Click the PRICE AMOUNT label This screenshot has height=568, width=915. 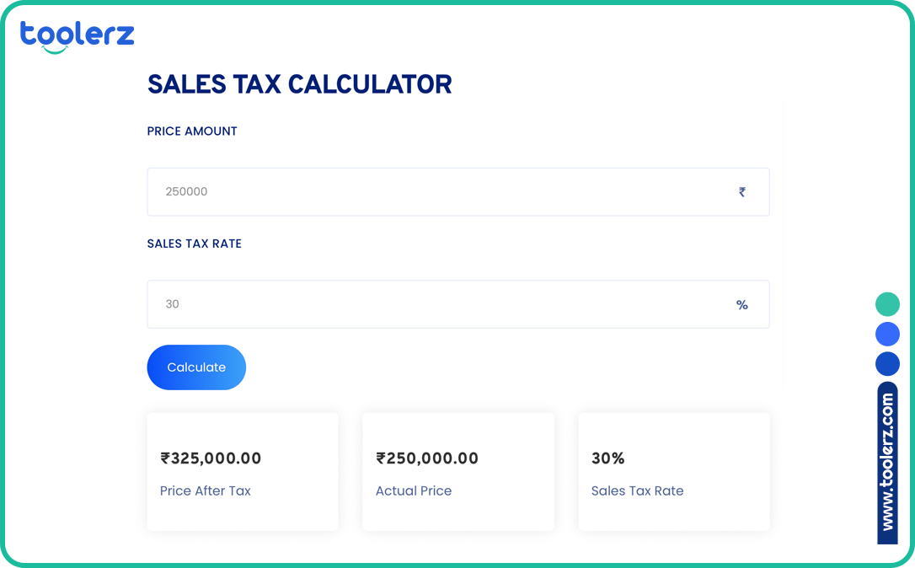click(x=192, y=131)
